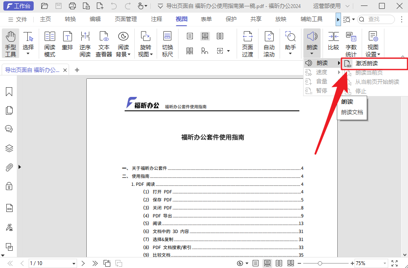408x268 pixels.
Task: Open the 文本查看器 text viewer
Action: click(x=103, y=42)
